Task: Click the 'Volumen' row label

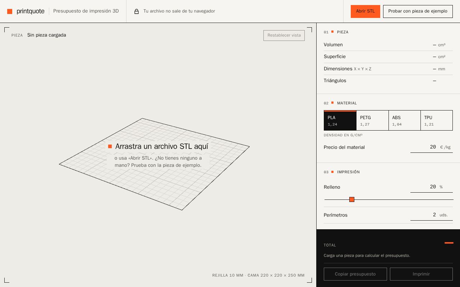Action: 333,45
